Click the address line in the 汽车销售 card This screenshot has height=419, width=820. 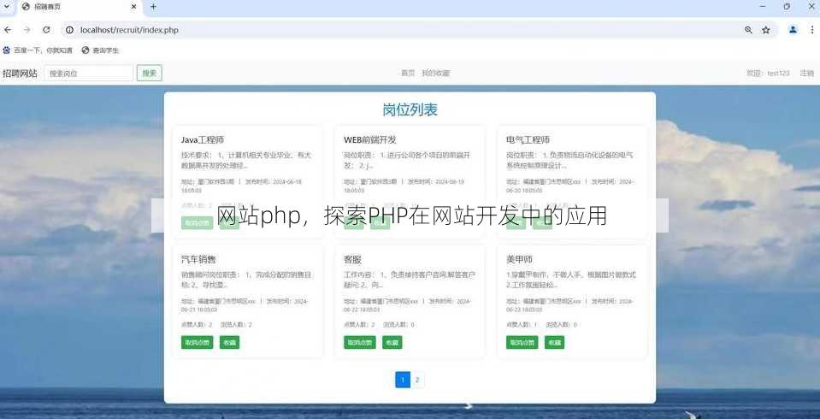pos(245,305)
